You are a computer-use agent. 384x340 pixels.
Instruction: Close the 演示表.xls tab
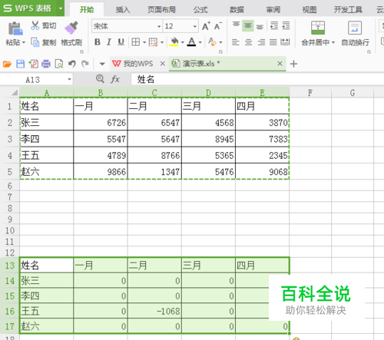tap(280, 64)
